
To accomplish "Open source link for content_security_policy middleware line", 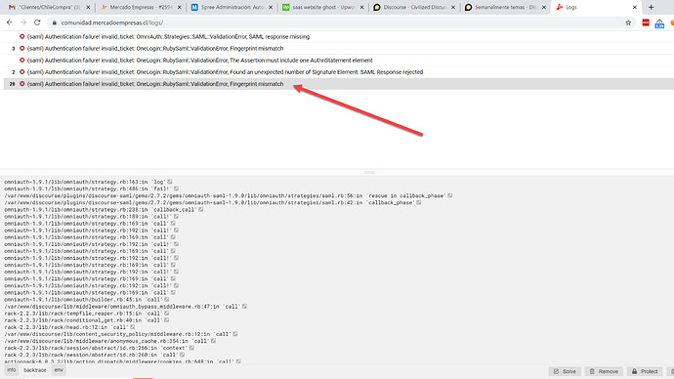I will tap(235, 334).
